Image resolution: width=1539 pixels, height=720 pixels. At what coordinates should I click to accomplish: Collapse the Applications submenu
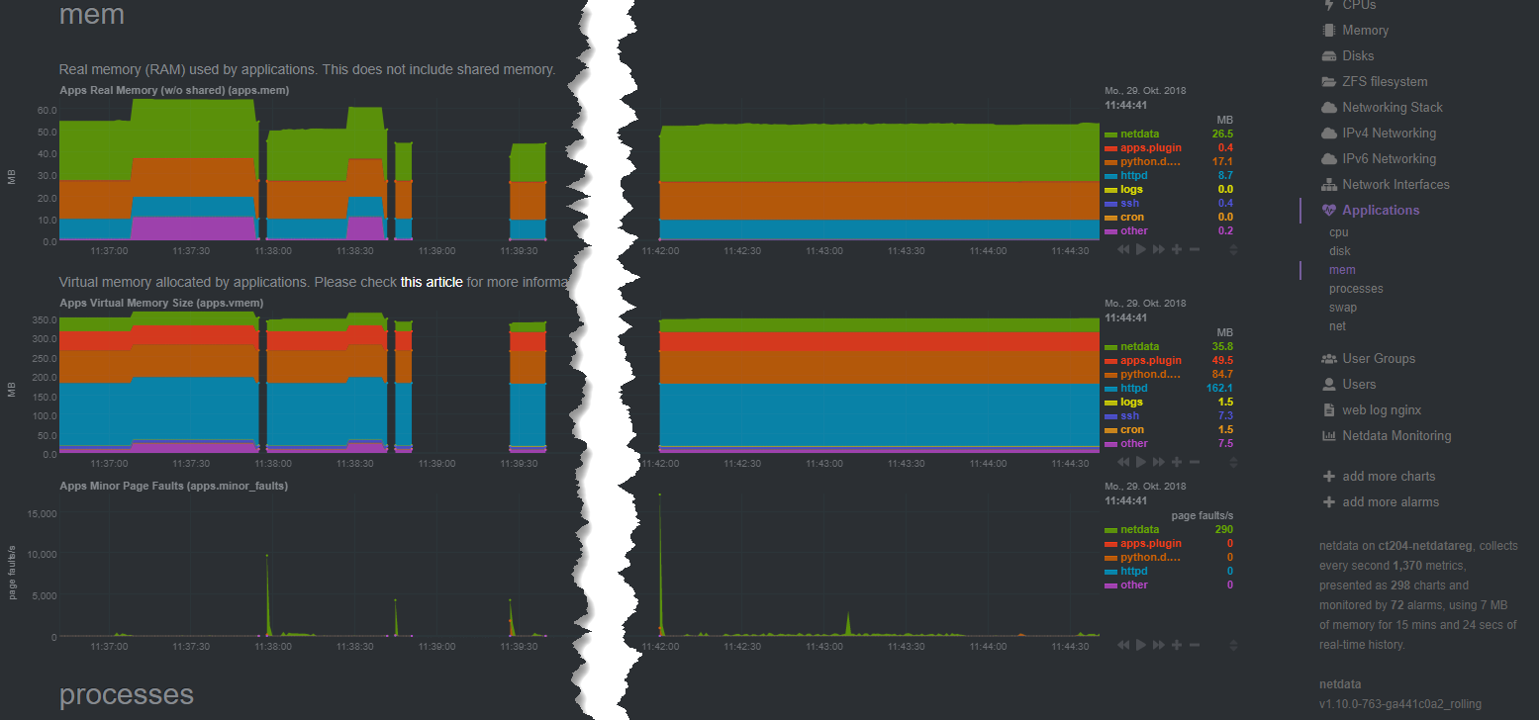pyautogui.click(x=1378, y=210)
